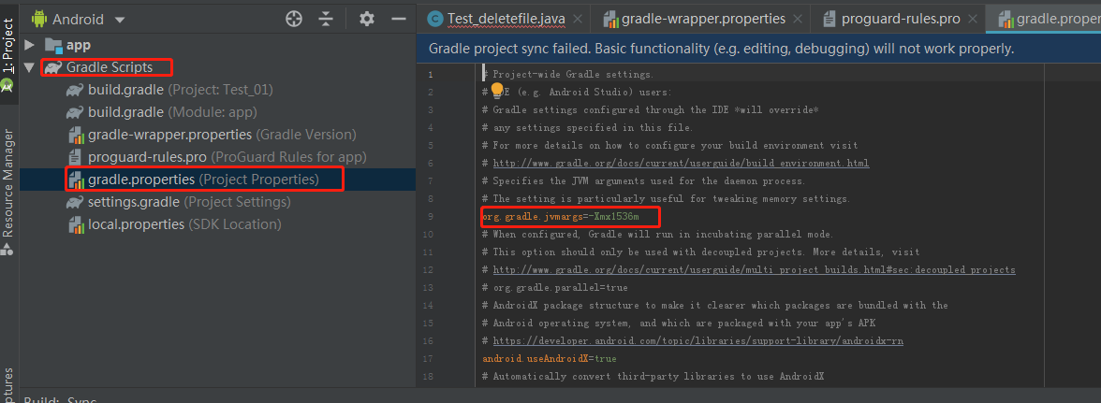Click elephant icon of settings.gradle
This screenshot has height=403, width=1101.
click(x=76, y=202)
